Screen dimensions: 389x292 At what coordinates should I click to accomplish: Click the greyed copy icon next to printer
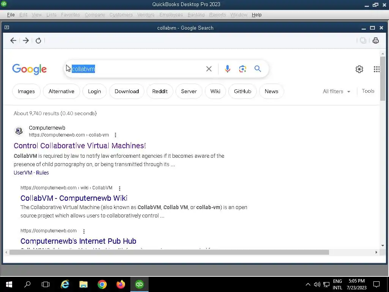363,40
